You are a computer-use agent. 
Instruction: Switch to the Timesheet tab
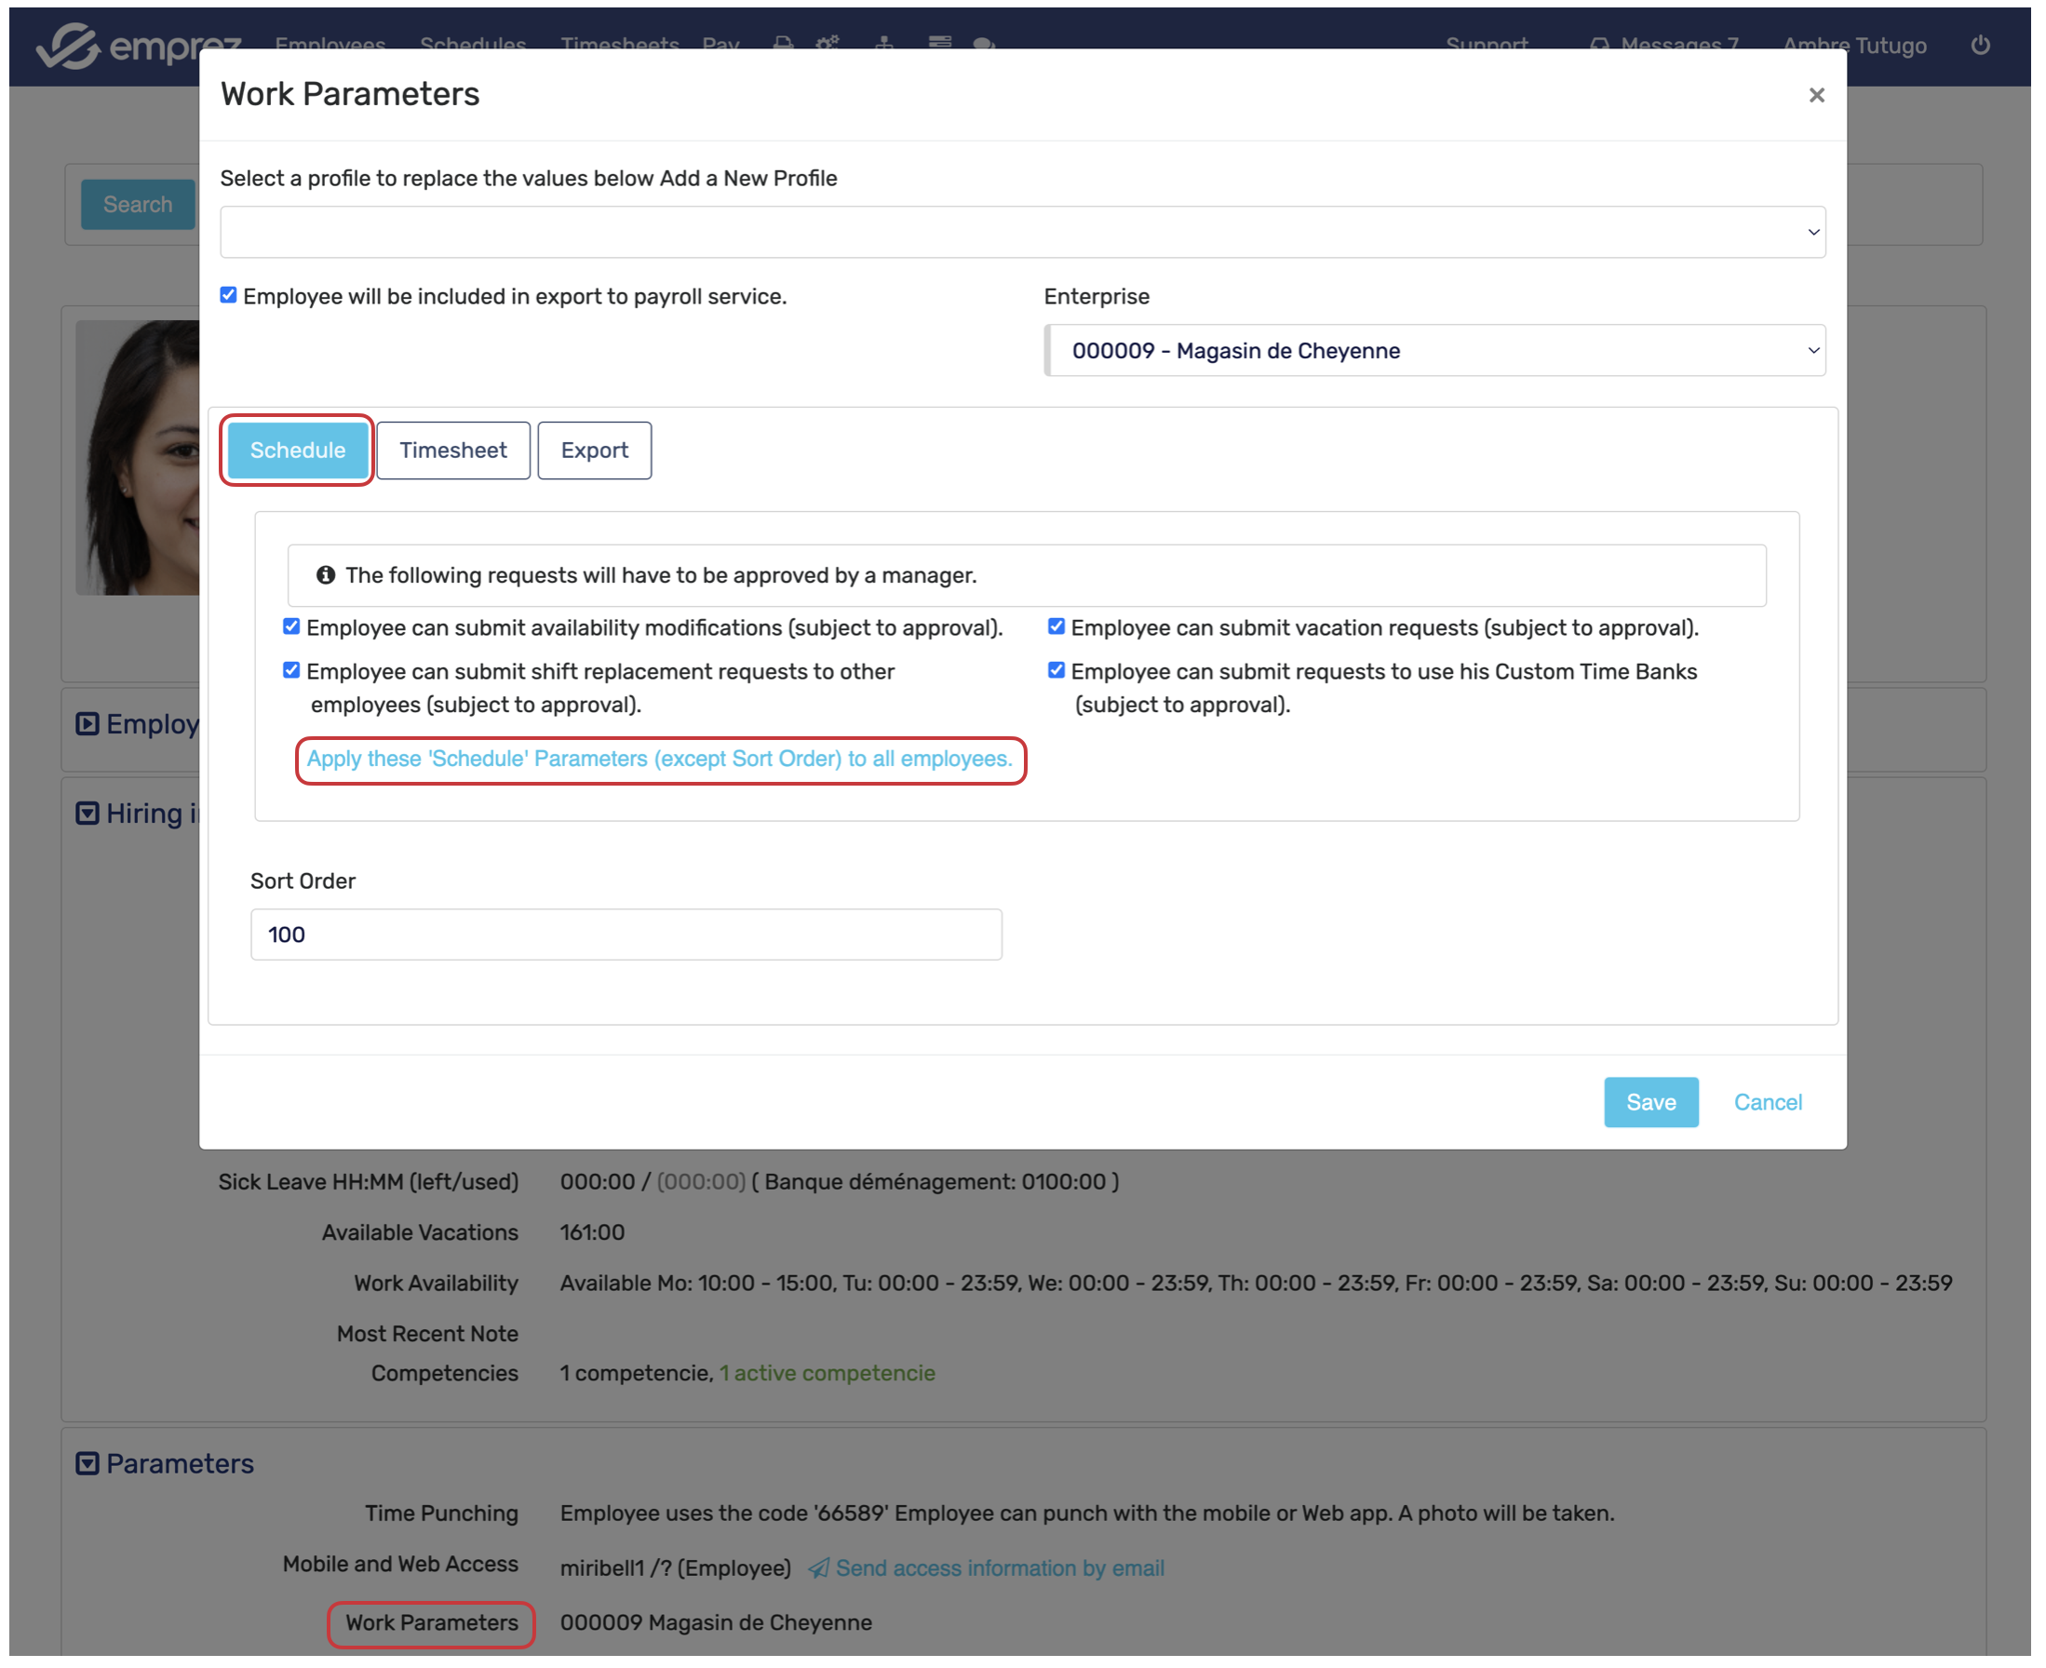pos(452,451)
